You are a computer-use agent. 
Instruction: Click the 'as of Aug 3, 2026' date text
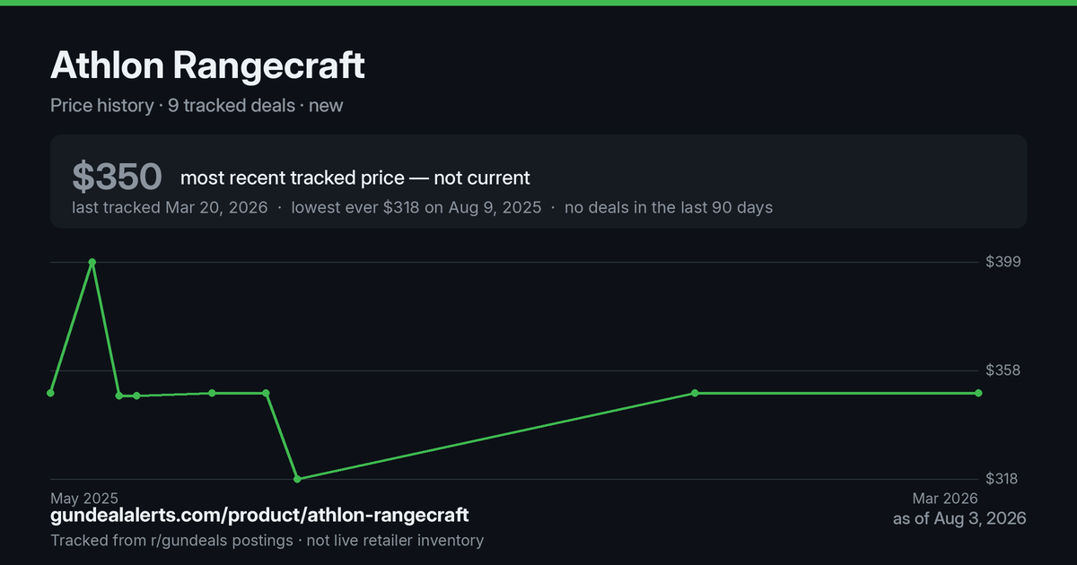coord(959,518)
